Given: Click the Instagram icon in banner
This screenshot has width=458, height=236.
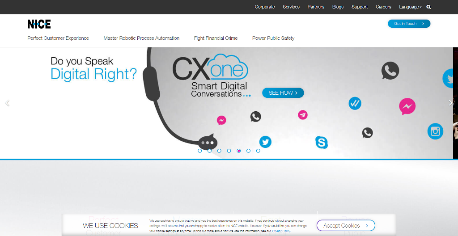Looking at the screenshot, I should (435, 131).
